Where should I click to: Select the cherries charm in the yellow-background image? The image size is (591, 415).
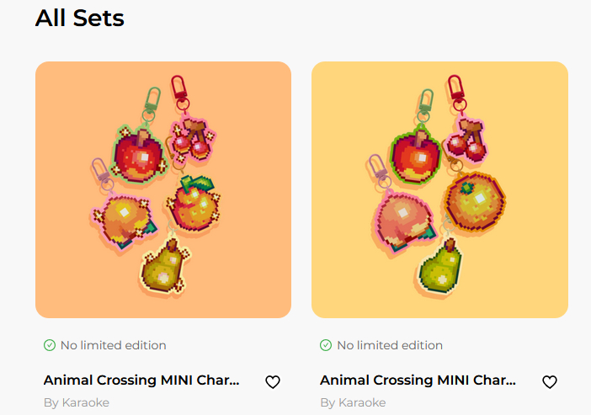click(x=467, y=141)
